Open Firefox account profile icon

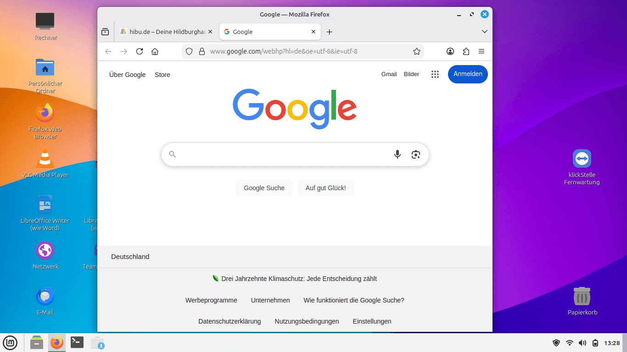[x=450, y=51]
